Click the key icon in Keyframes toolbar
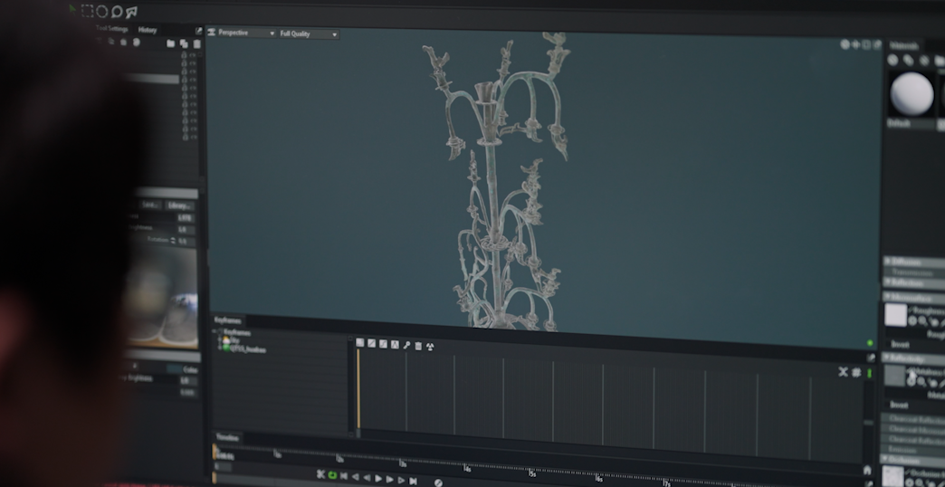945x487 pixels. (x=406, y=345)
